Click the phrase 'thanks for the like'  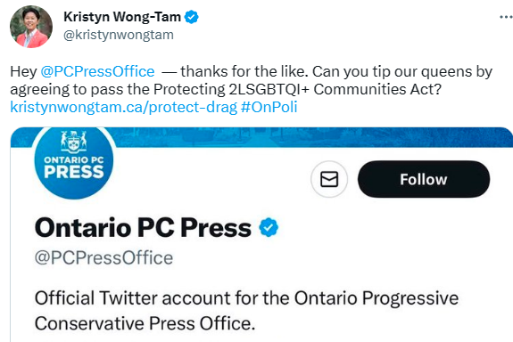244,71
